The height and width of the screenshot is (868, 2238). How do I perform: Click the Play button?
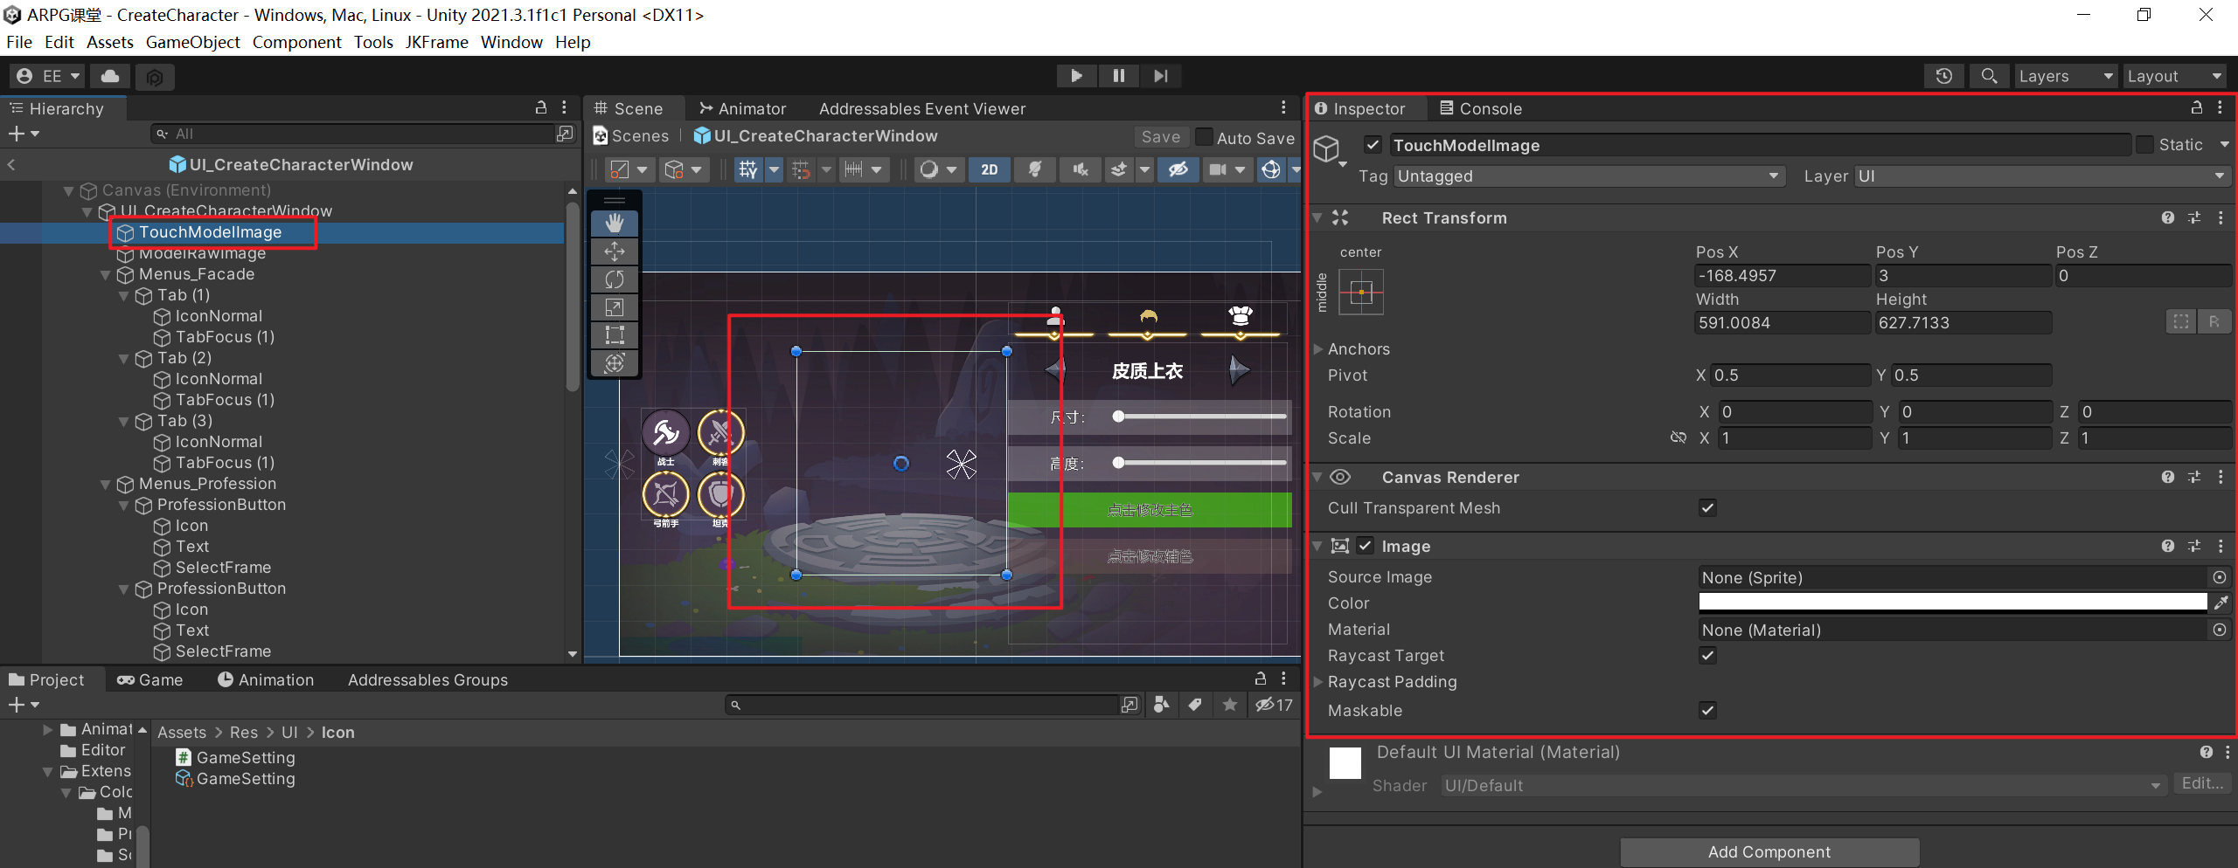coord(1076,76)
